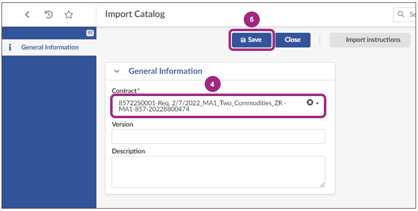Click into the Version input field
This screenshot has height=211, width=418.
(218, 136)
